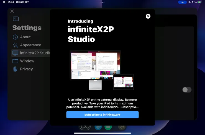The width and height of the screenshot is (205, 135).
Task: Open the Privacy settings section
Action: (x=23, y=69)
